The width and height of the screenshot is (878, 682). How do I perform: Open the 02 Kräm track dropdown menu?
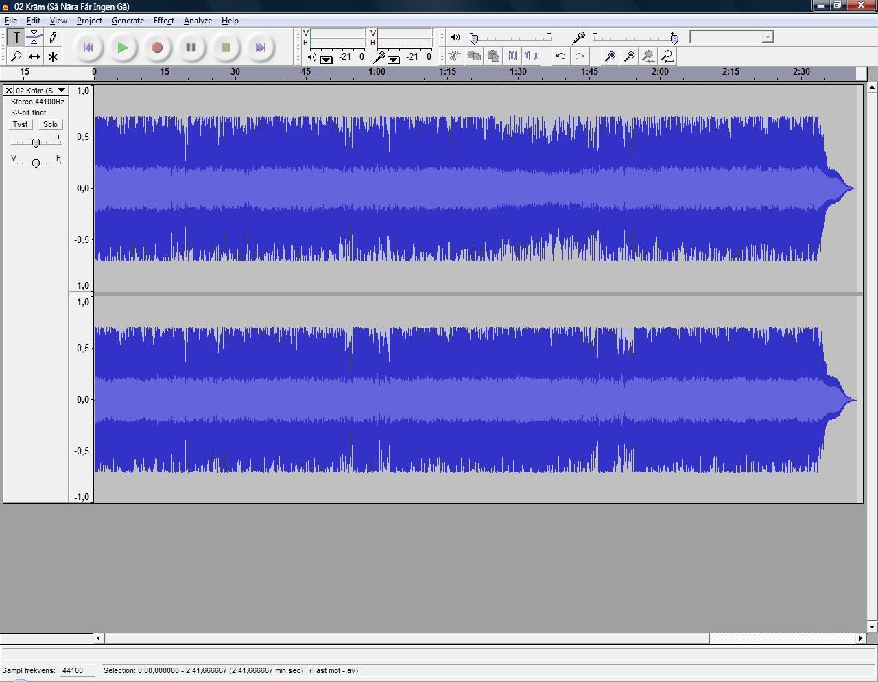tap(61, 90)
